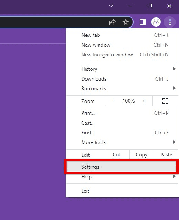
Task: Open the tab search chevron
Action: pos(111,6)
